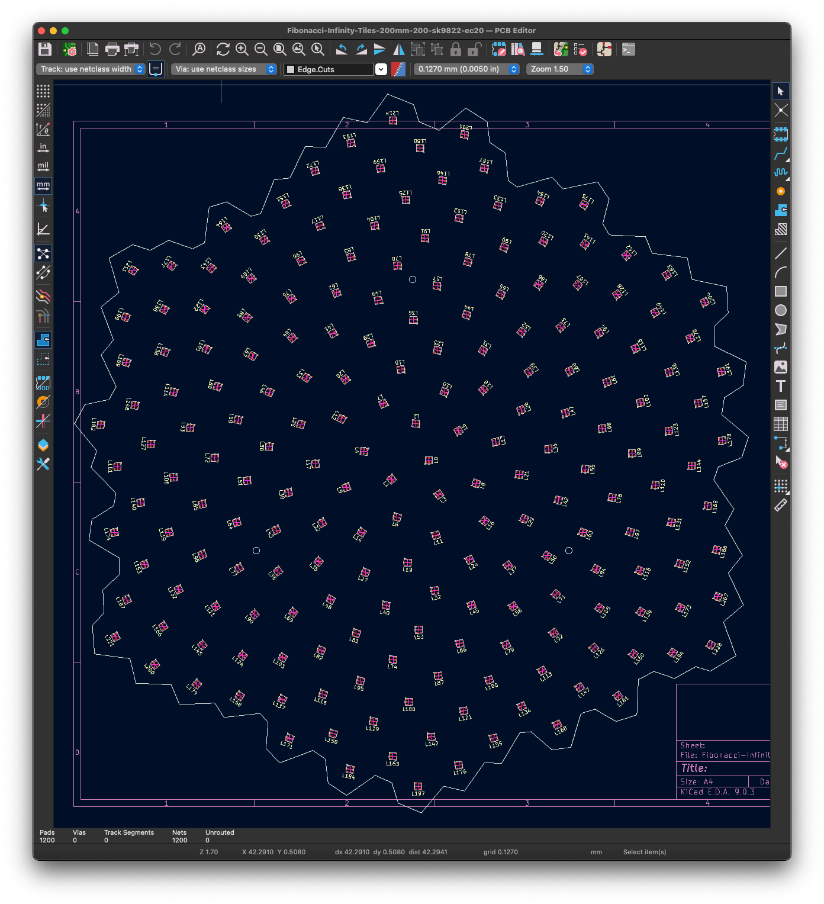Pick the Add Text tool

coord(781,386)
